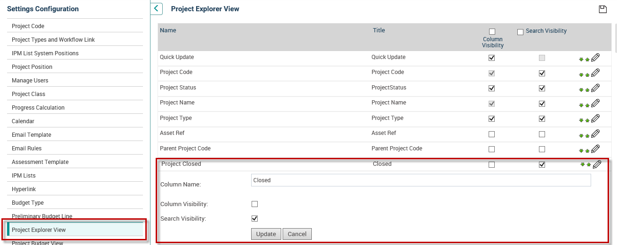The width and height of the screenshot is (617, 245).
Task: Click the save icon at top right
Action: pyautogui.click(x=602, y=9)
